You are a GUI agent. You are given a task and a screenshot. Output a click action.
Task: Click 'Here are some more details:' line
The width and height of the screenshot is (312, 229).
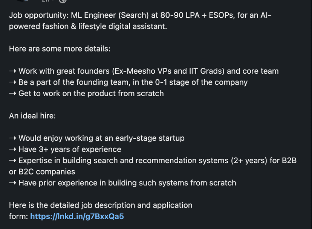tap(60, 49)
